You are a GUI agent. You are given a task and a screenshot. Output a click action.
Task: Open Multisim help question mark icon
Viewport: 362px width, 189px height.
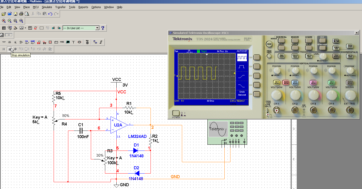pos(103,28)
